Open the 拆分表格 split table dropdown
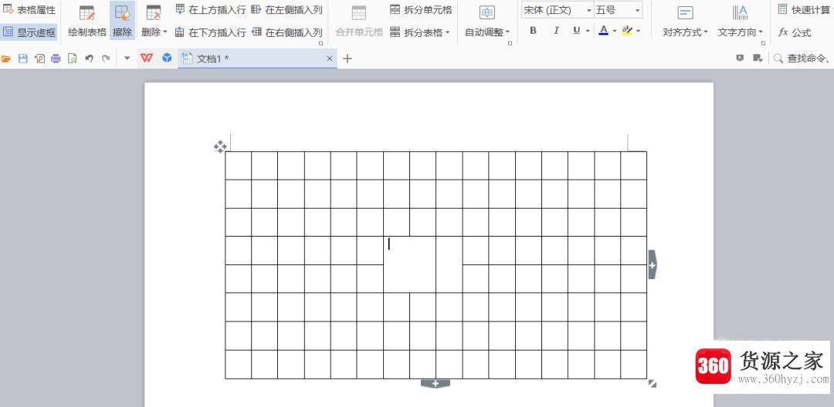The image size is (834, 407). coord(419,32)
